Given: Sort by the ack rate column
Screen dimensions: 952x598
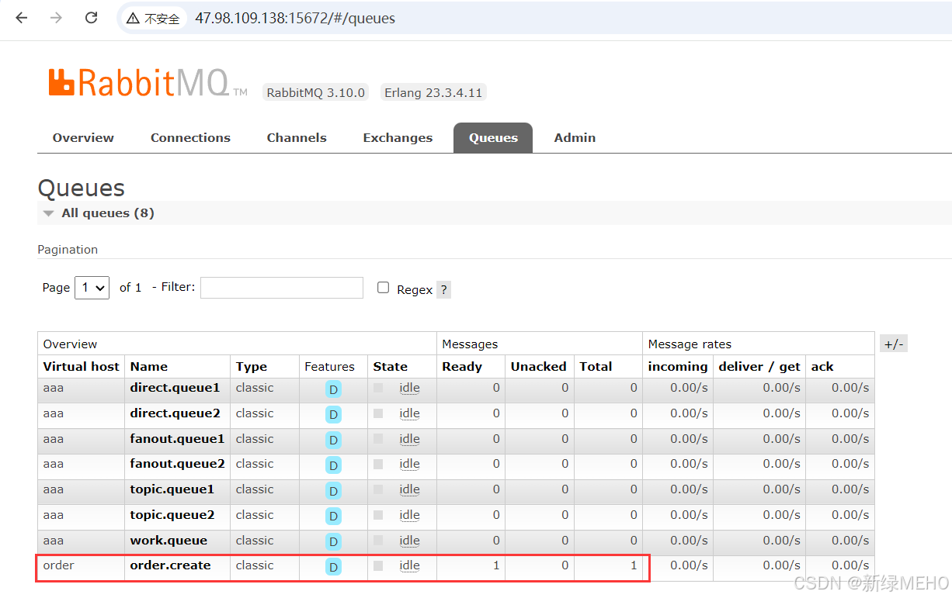Looking at the screenshot, I should point(822,367).
